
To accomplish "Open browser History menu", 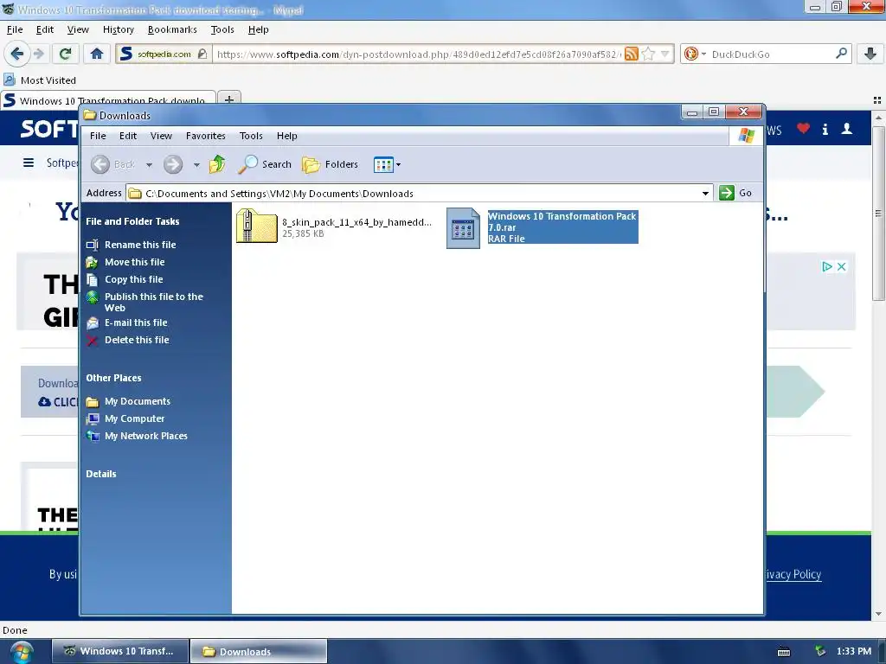I will tap(118, 29).
